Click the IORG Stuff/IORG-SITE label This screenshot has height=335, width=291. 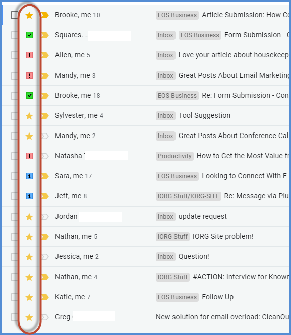tap(189, 196)
